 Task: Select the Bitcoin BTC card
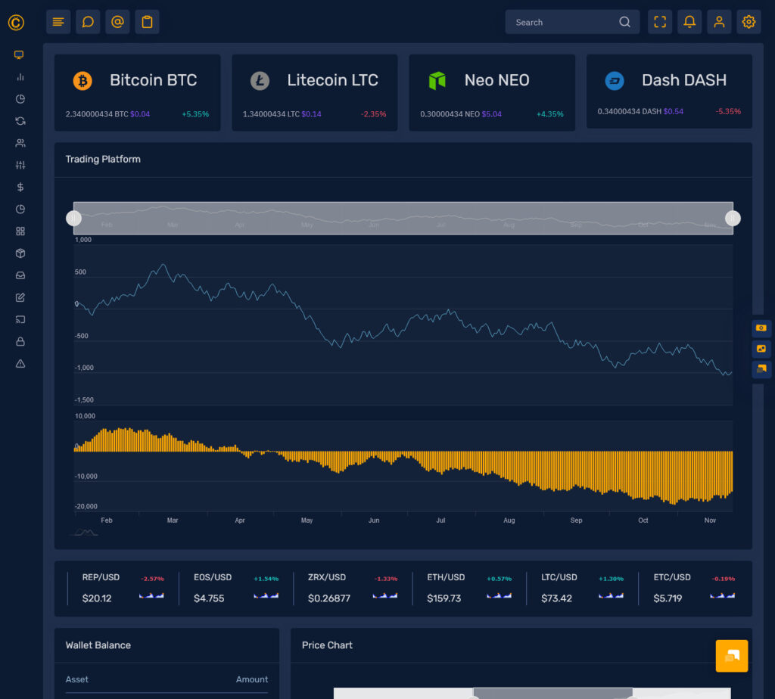click(x=137, y=92)
